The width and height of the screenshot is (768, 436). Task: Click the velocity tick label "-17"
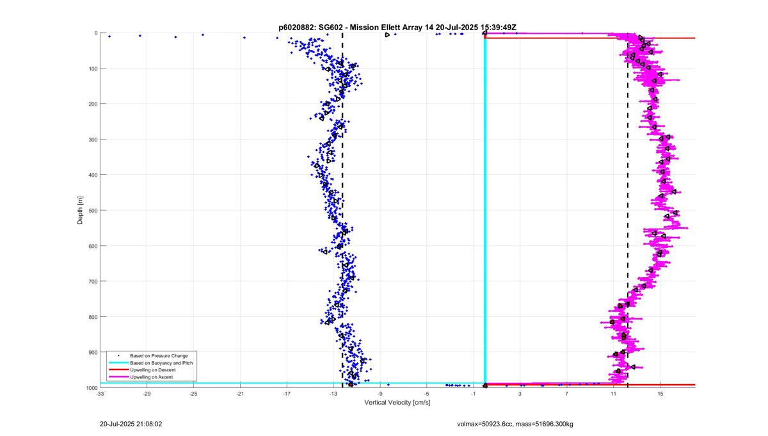point(287,394)
